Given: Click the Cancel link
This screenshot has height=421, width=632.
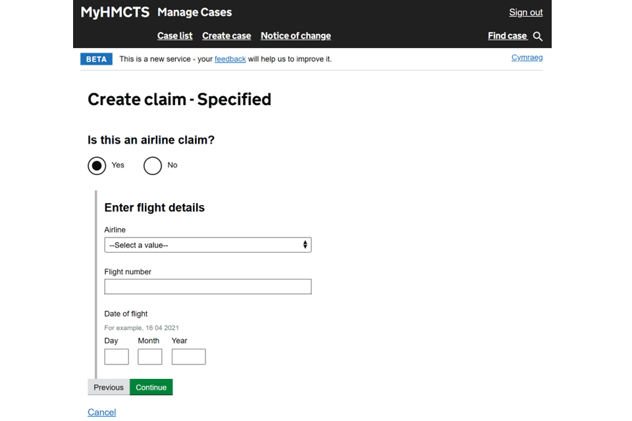Looking at the screenshot, I should pyautogui.click(x=101, y=412).
